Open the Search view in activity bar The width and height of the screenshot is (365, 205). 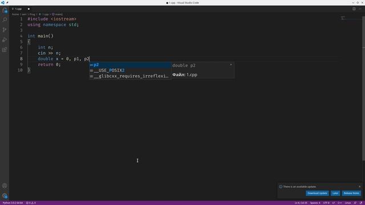coord(5,20)
